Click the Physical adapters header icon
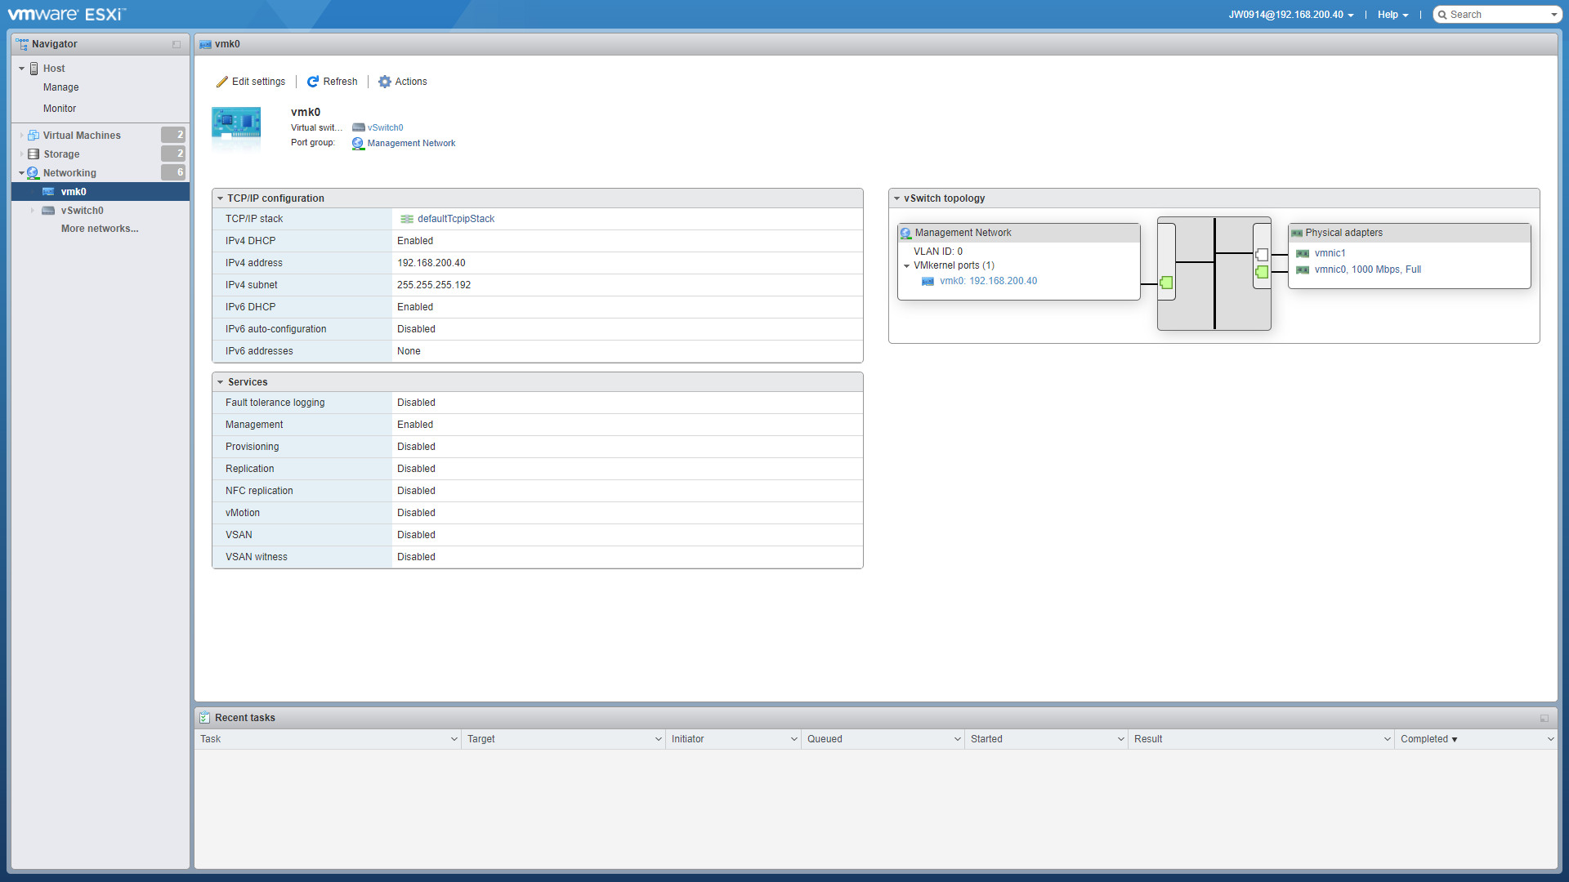The width and height of the screenshot is (1569, 882). point(1297,234)
